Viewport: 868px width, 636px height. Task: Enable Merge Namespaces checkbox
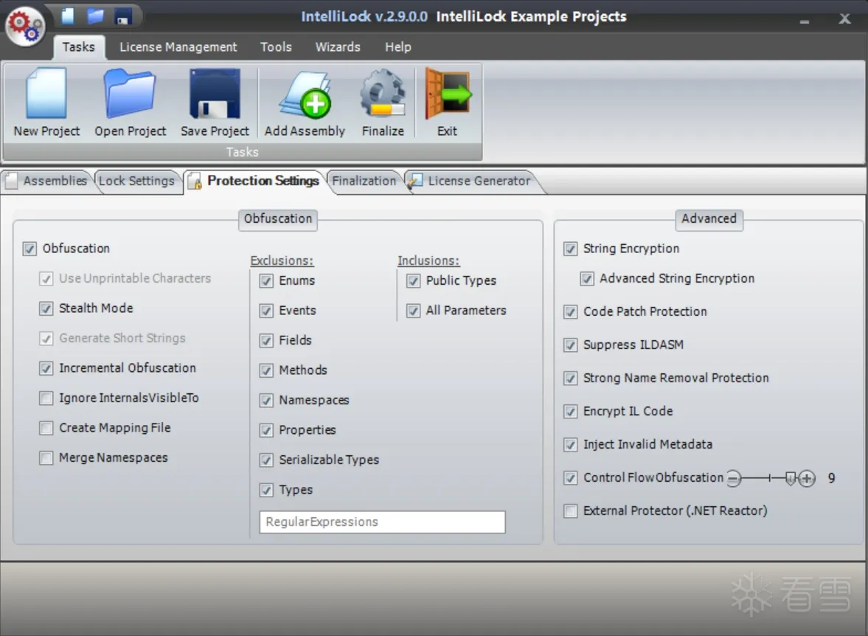point(46,458)
